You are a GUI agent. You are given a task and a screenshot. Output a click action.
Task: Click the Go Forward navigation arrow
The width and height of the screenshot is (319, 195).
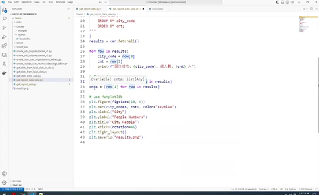(x=105, y=2)
